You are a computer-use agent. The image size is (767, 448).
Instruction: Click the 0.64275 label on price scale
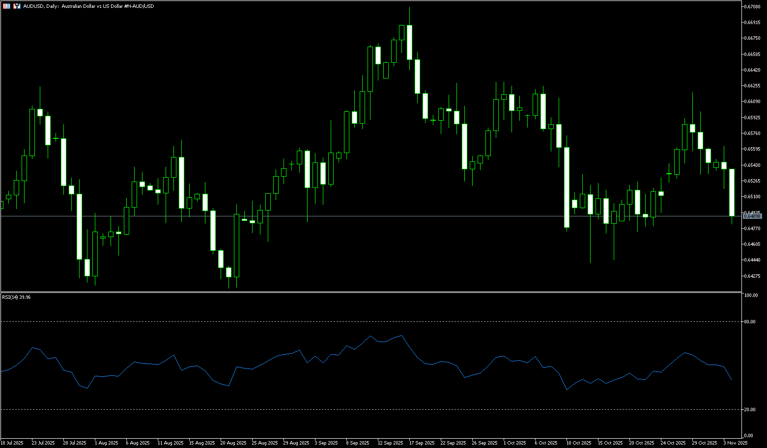pos(752,276)
